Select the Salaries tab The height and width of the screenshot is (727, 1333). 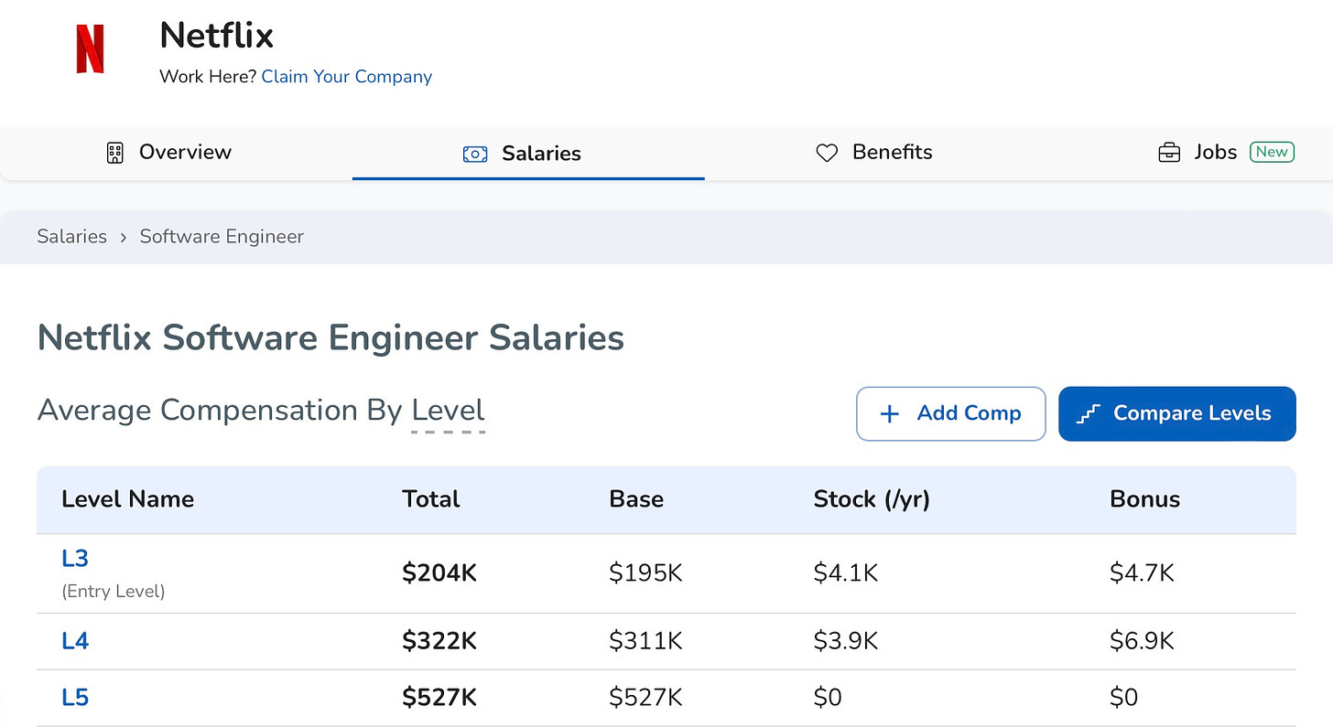coord(541,154)
